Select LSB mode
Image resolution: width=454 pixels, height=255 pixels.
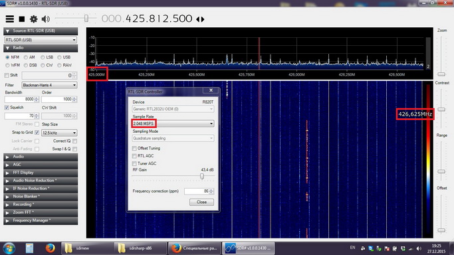tap(43, 57)
